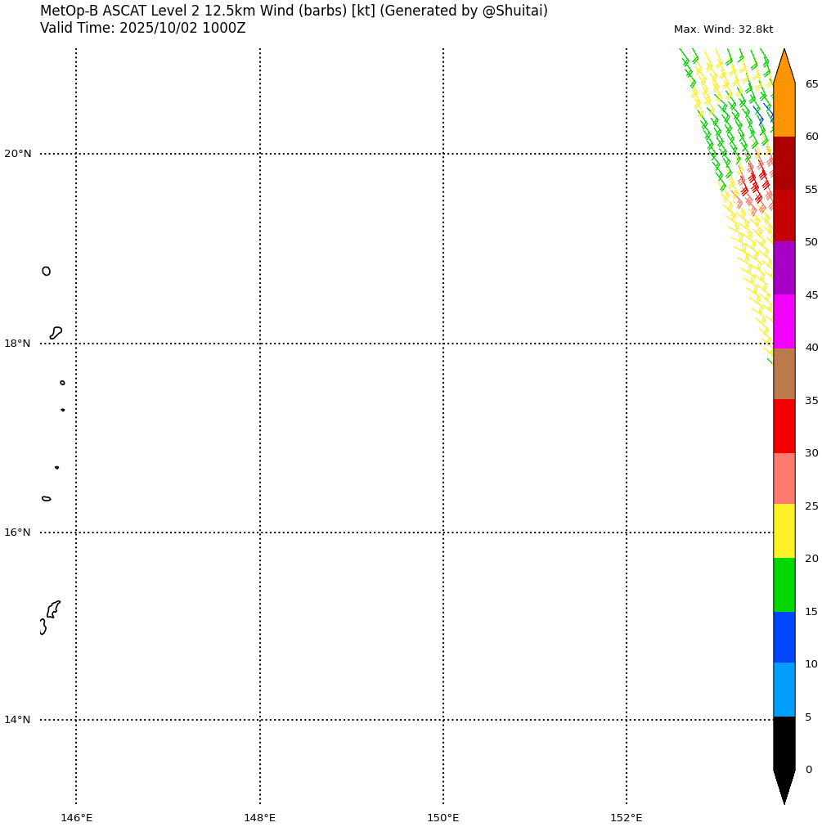The height and width of the screenshot is (827, 822).
Task: Click the 14°N latitude axis label
Action: [18, 720]
